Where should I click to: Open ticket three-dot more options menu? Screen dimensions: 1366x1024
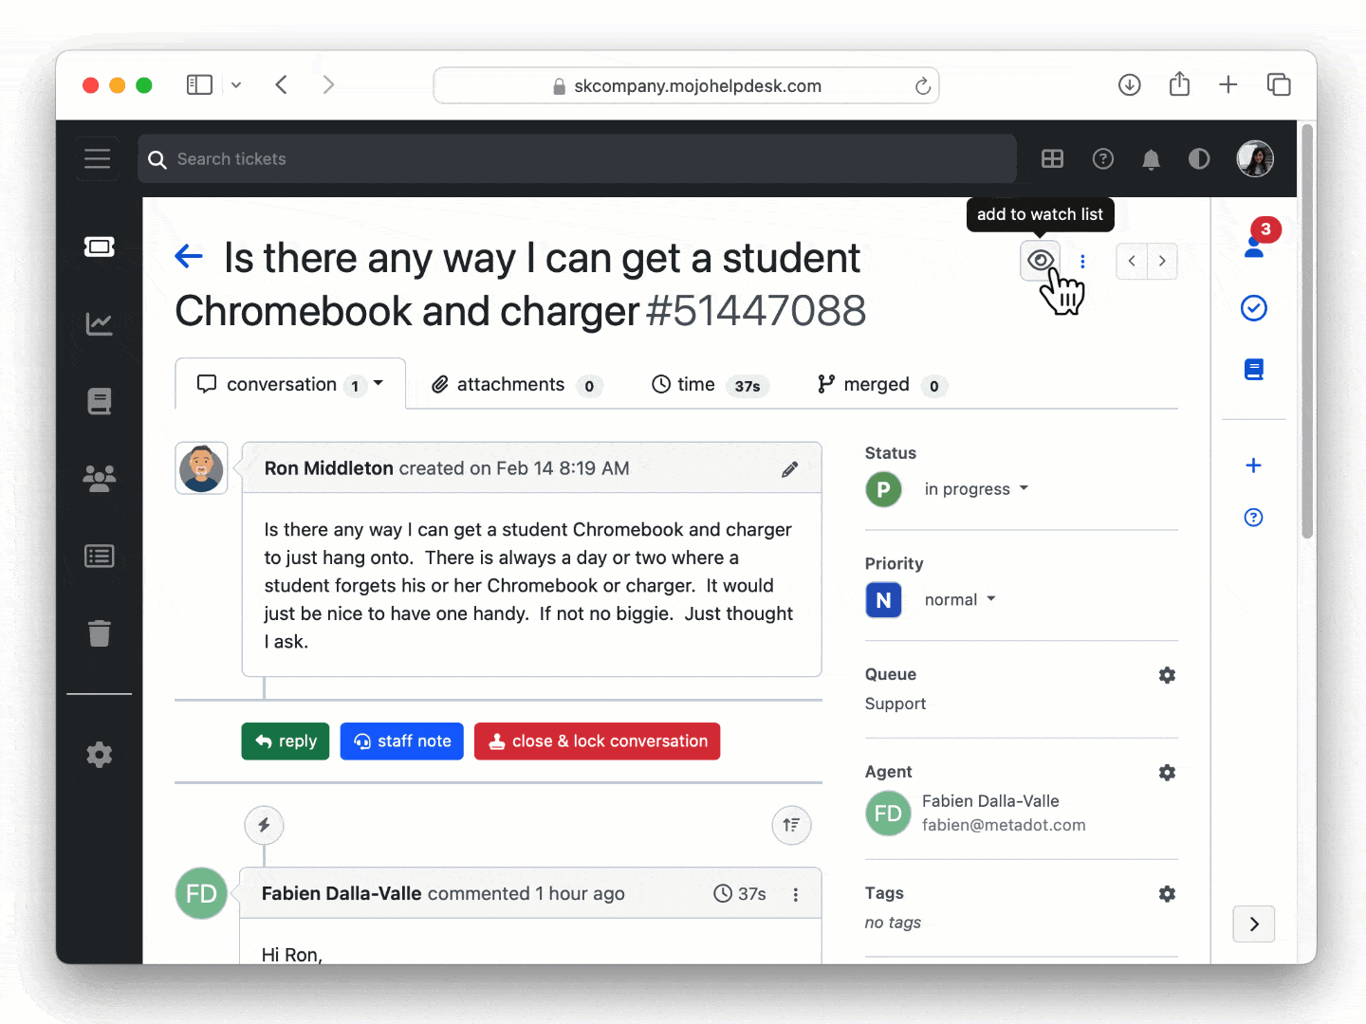pos(1082,262)
